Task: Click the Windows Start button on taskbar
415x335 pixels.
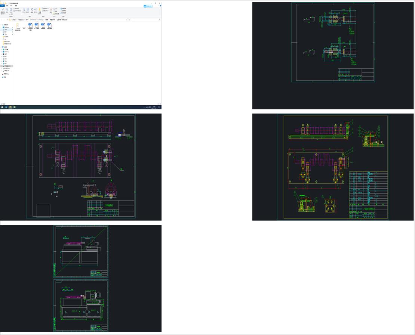Action: (x=2, y=107)
